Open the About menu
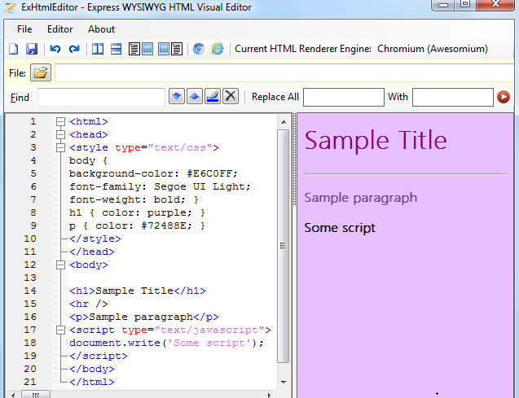Viewport: 519px width, 398px height. tap(102, 29)
